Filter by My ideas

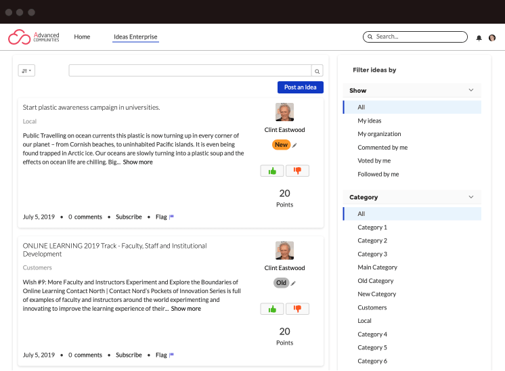click(370, 121)
